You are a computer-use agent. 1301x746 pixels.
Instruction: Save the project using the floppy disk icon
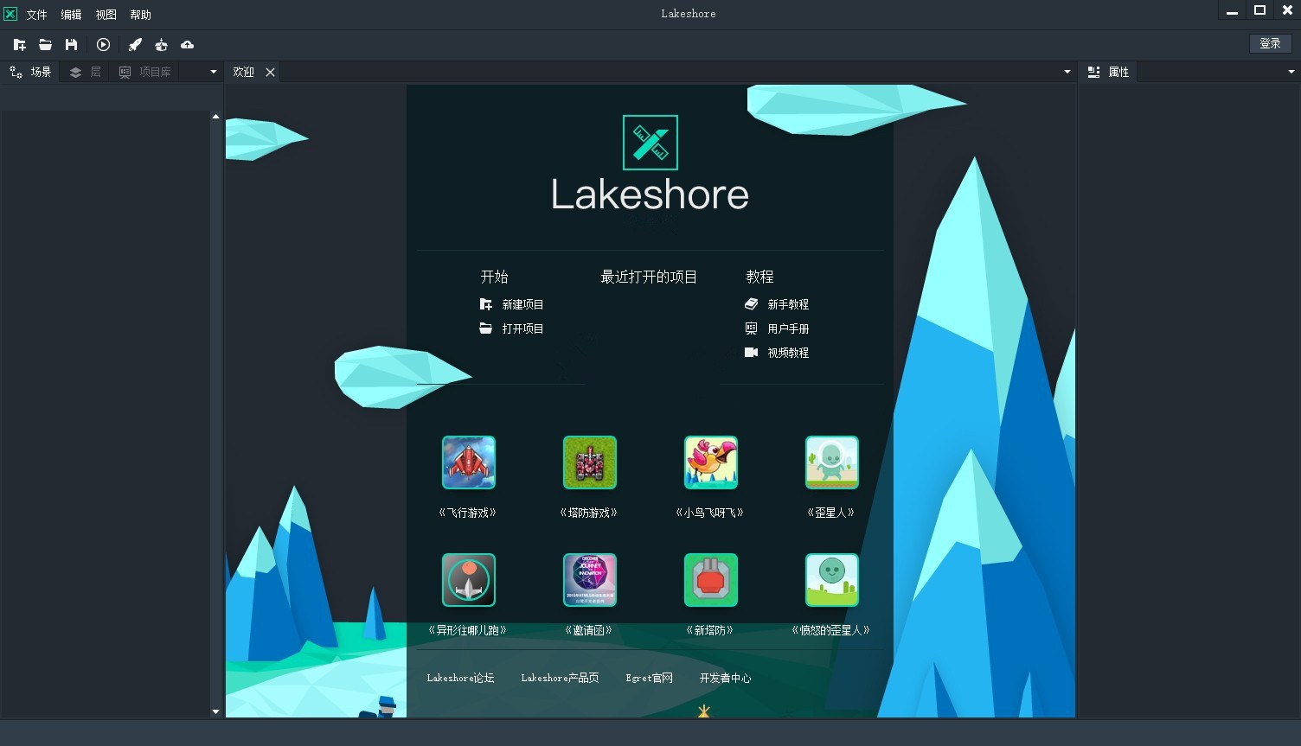point(72,44)
